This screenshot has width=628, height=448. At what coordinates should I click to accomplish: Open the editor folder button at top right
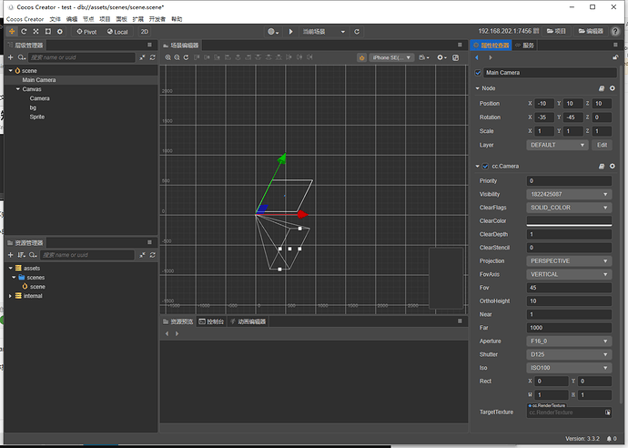coord(591,31)
